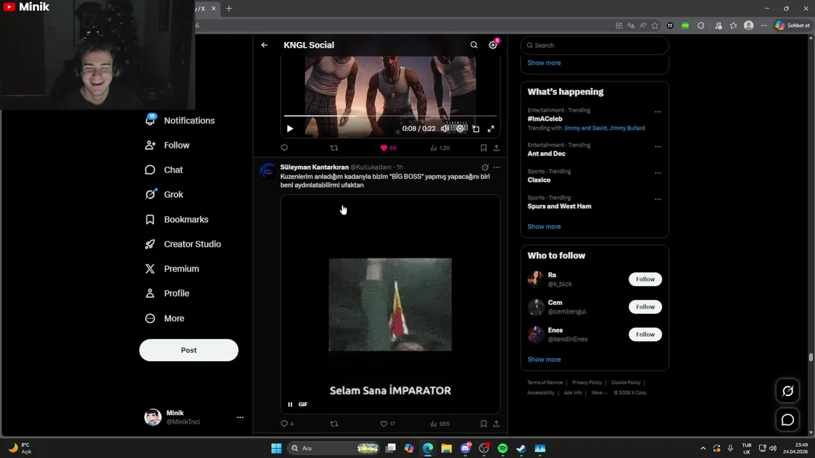This screenshot has height=458, width=815.
Task: Toggle picture-in-picture on the video
Action: click(476, 128)
